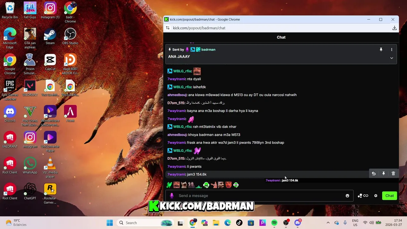The width and height of the screenshot is (407, 229).
Task: Select FiveM desktop icon
Action: pyautogui.click(x=70, y=114)
